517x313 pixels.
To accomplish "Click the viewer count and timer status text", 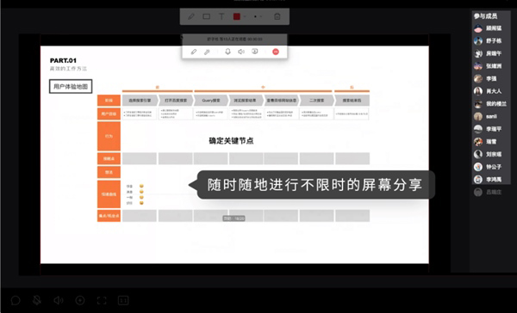I will click(x=234, y=40).
